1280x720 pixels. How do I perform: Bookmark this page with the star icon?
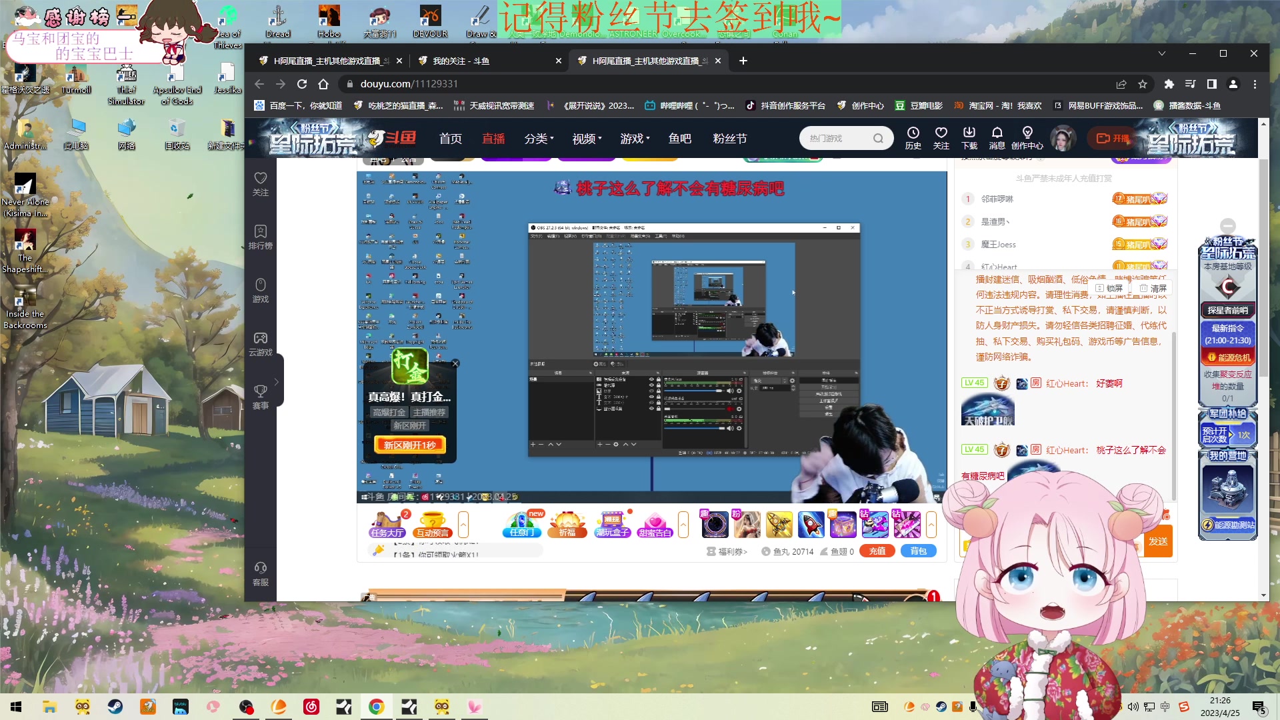[1143, 84]
